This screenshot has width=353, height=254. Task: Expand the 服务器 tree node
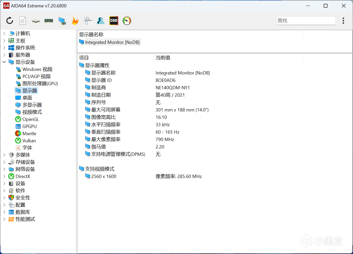tap(4, 55)
